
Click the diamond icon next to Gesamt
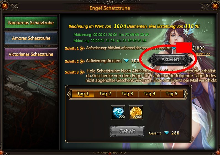[x=167, y=133]
